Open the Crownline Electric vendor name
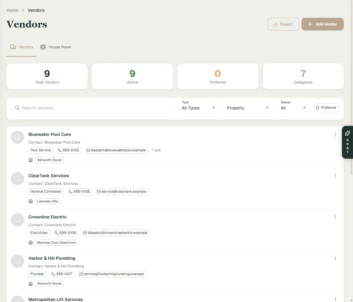353x302 pixels. pos(48,217)
